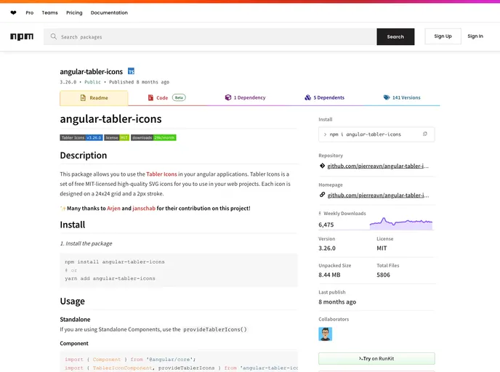Click the 6,475 weekly downloads value
The width and height of the screenshot is (500, 372).
326,225
